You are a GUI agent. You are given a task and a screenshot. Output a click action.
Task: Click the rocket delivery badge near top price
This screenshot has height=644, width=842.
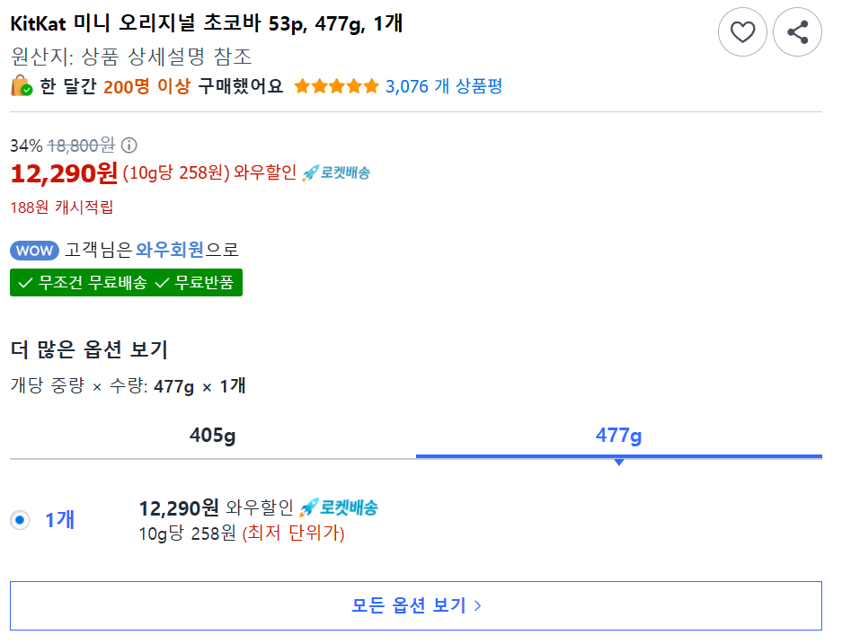point(336,172)
